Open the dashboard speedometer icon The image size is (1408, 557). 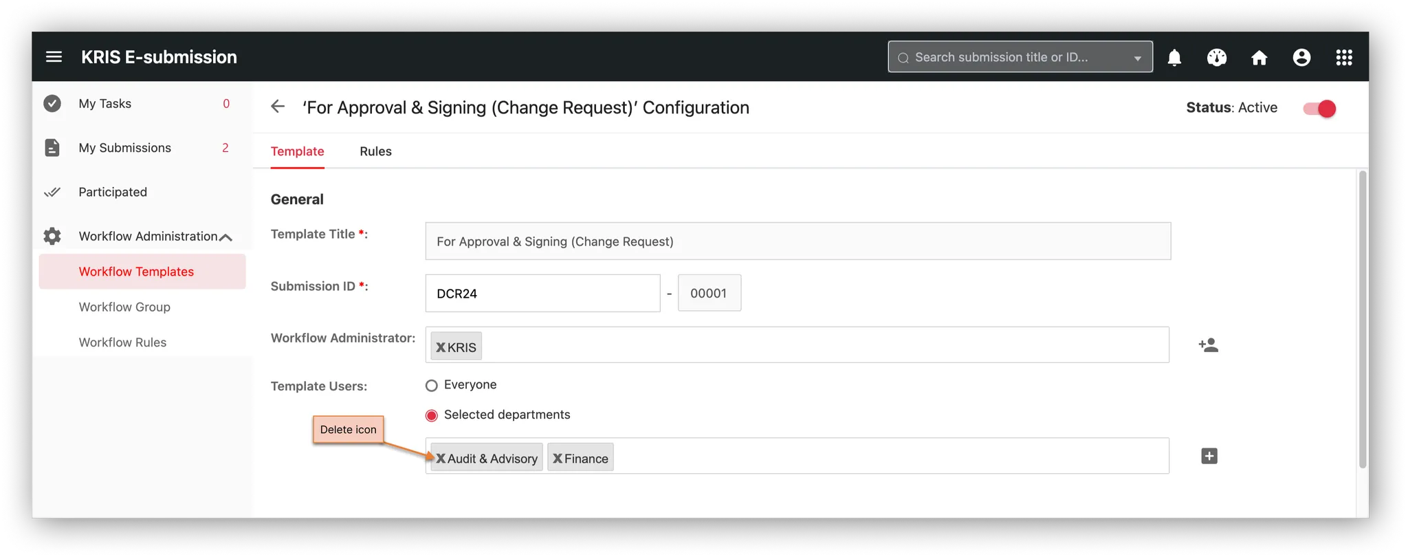pos(1216,57)
